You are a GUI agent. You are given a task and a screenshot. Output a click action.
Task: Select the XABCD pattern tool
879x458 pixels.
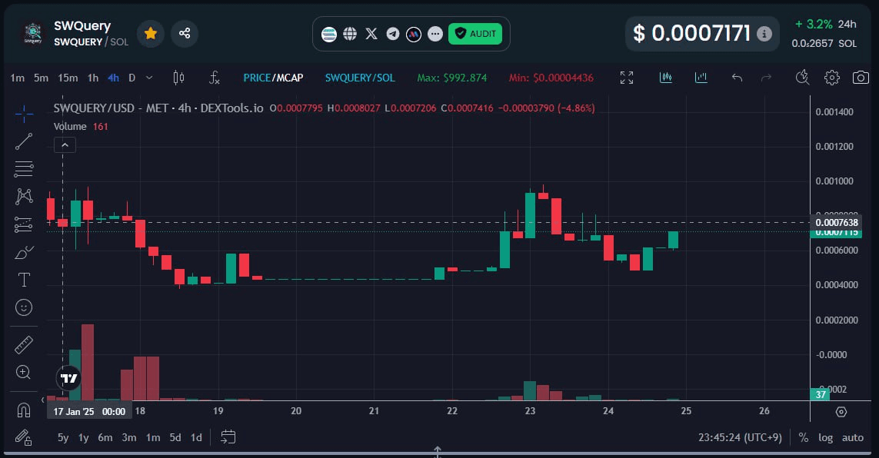(x=24, y=197)
